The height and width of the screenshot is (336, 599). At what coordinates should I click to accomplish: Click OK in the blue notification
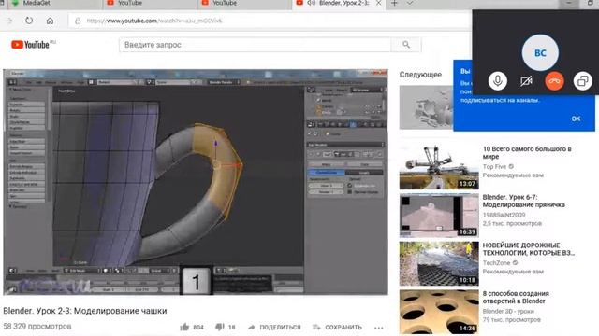pos(576,119)
